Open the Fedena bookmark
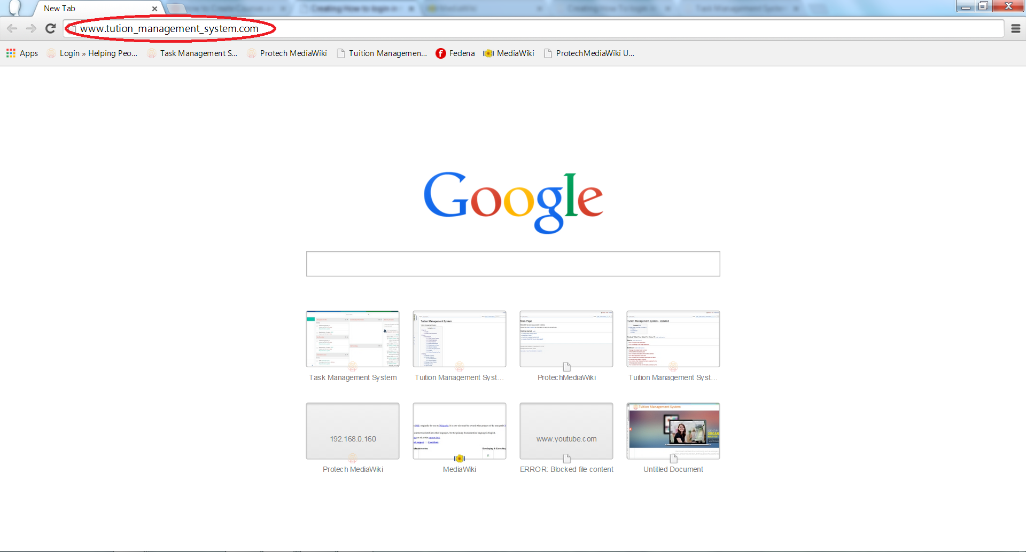The image size is (1026, 552). click(x=455, y=53)
